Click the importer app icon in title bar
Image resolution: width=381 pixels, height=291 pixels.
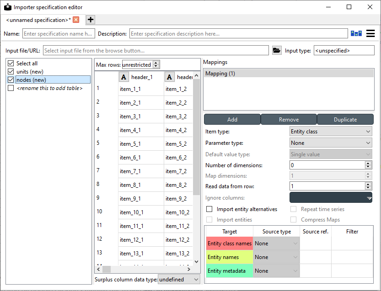coord(7,7)
